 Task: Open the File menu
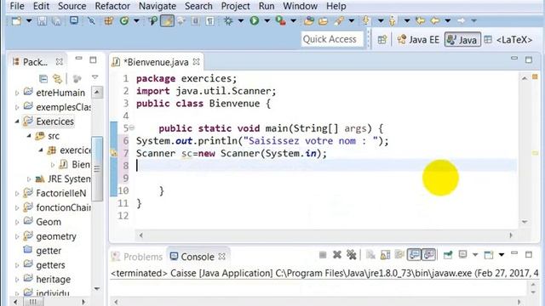click(17, 6)
